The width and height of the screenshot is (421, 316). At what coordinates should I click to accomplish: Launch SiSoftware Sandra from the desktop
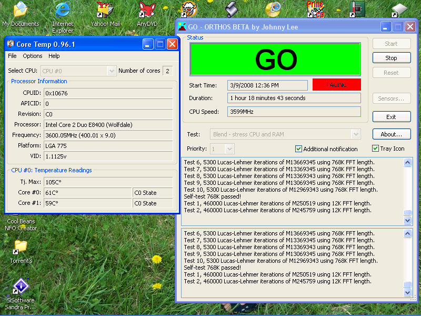pyautogui.click(x=21, y=294)
